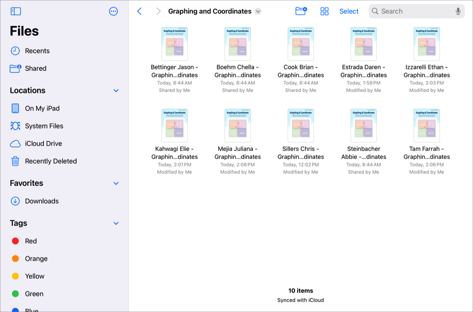Switch view with the grid icon

coord(324,11)
